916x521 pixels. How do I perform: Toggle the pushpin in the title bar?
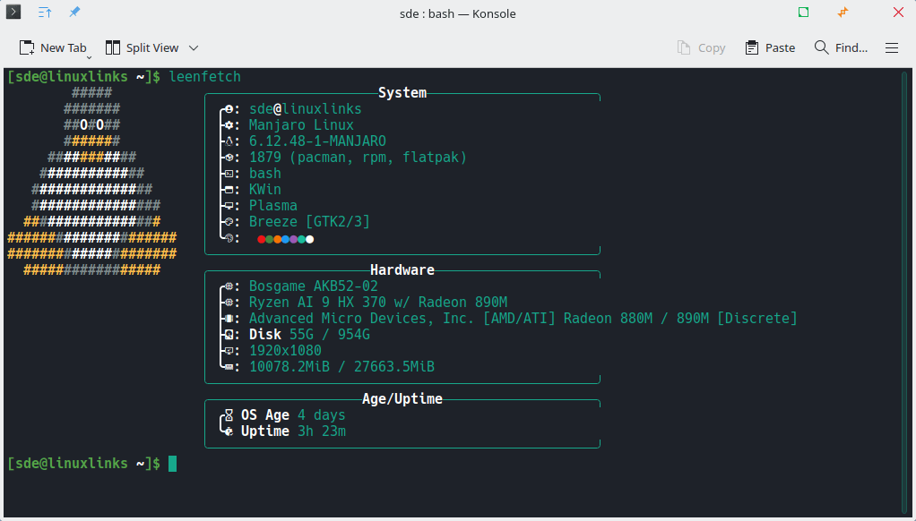coord(74,13)
